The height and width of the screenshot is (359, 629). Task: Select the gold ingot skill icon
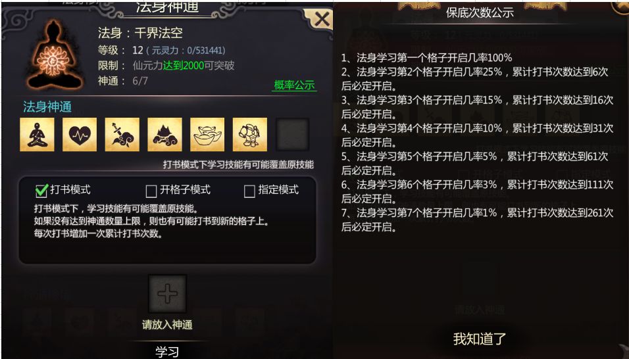(x=207, y=135)
